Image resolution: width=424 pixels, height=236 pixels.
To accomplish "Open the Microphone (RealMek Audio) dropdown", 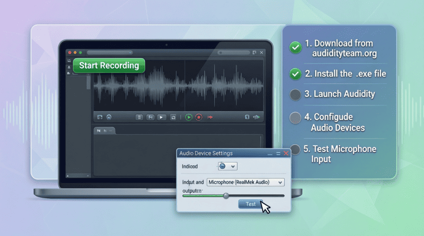I will coord(245,182).
